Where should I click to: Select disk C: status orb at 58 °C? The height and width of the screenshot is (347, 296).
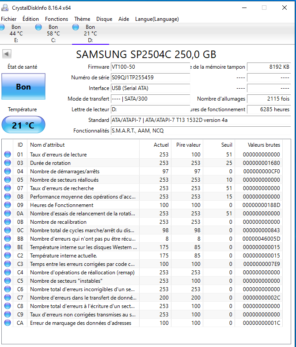pyautogui.click(x=39, y=27)
